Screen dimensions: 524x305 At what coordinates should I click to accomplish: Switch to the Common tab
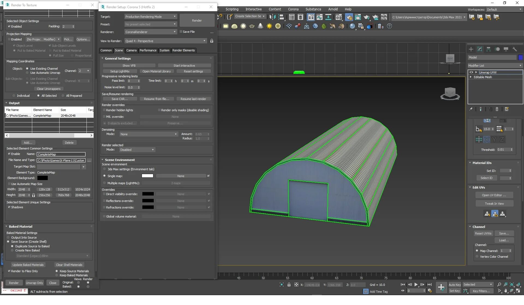coord(106,50)
